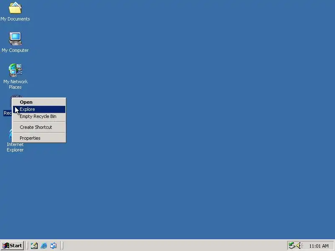Select Empty Recycle Bin menu entry

[x=39, y=116]
